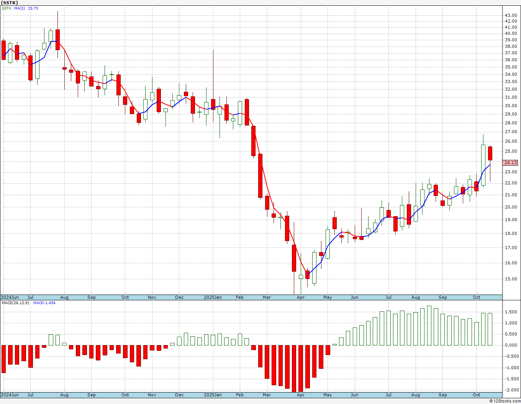Select the 18.00 price axis label
This screenshot has width=521, height=404.
(x=511, y=233)
